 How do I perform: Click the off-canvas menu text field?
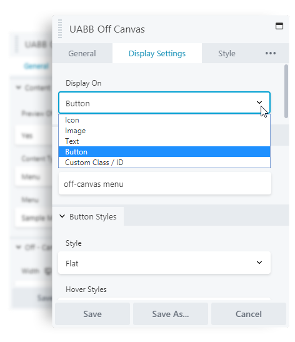click(x=165, y=183)
